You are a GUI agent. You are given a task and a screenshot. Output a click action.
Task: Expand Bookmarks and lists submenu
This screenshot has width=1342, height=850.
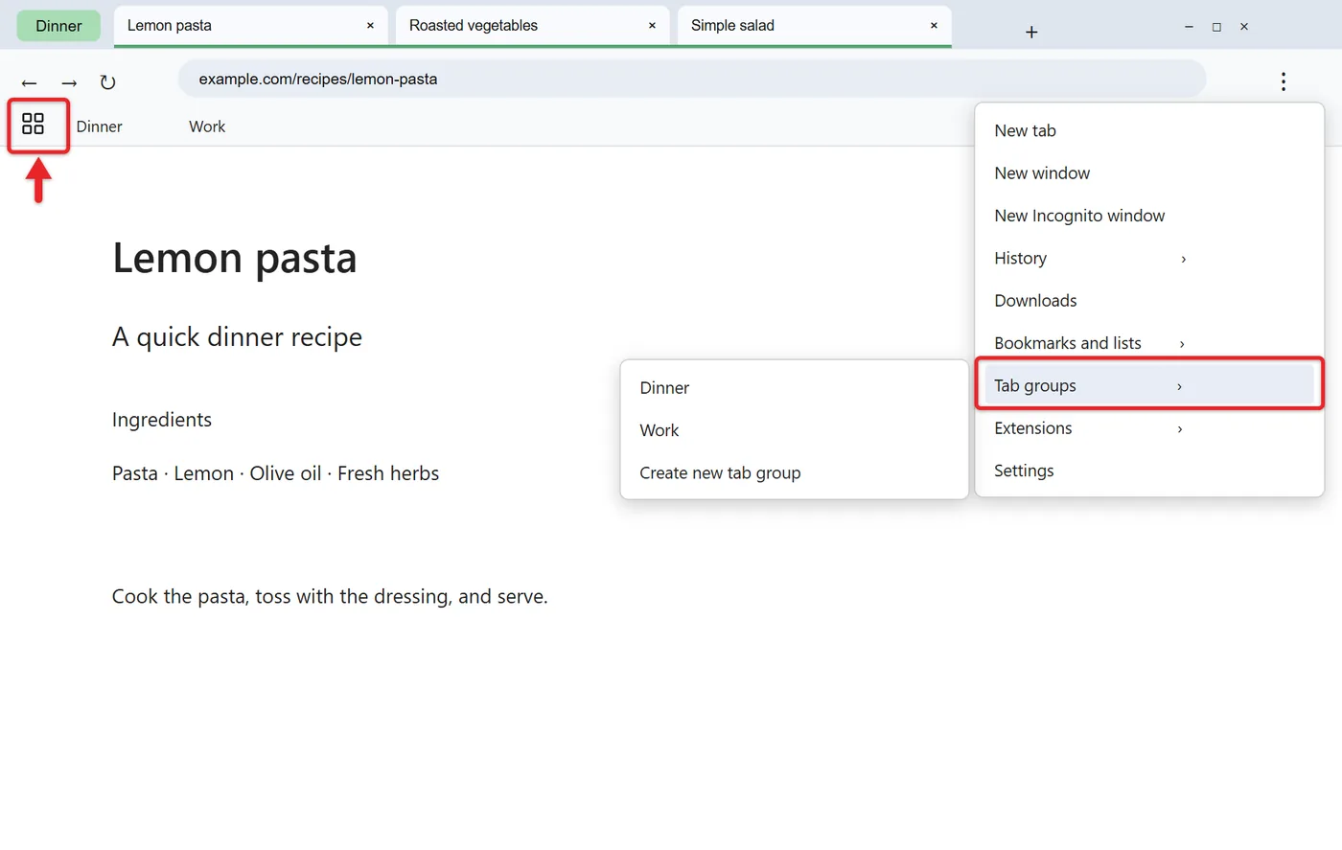point(1148,343)
